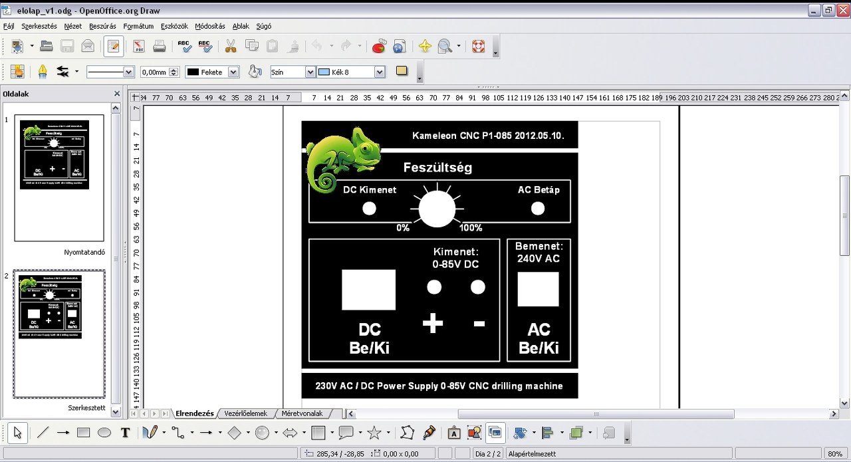Select the Curve pencil tool

click(150, 433)
